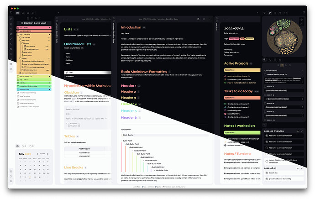Toggle the right sidebar collapse icon
315x199 pixels.
(304, 13)
